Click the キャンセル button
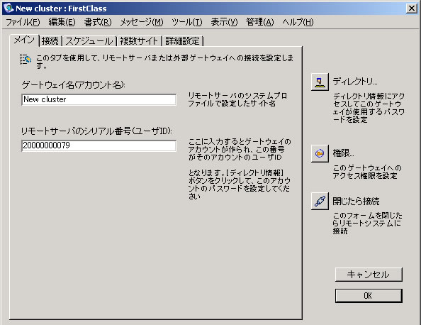 (x=369, y=275)
